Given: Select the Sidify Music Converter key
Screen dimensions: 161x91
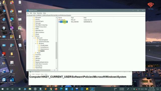Looking at the screenshot, I should coord(42,64).
